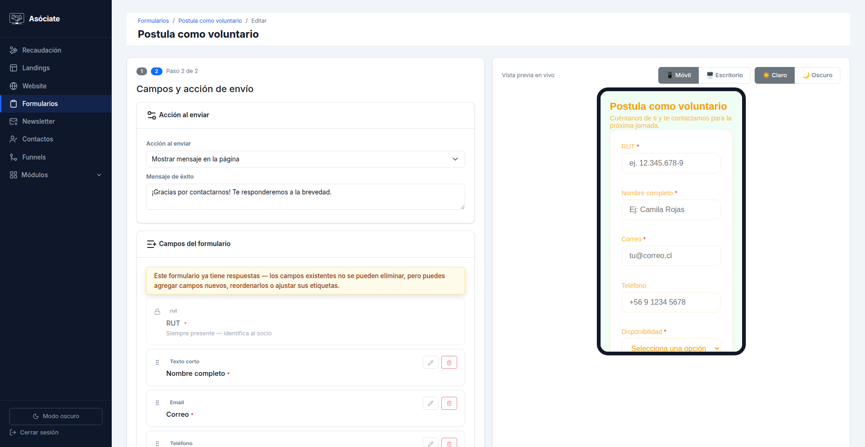Edit the Nombre completo field

click(x=431, y=362)
